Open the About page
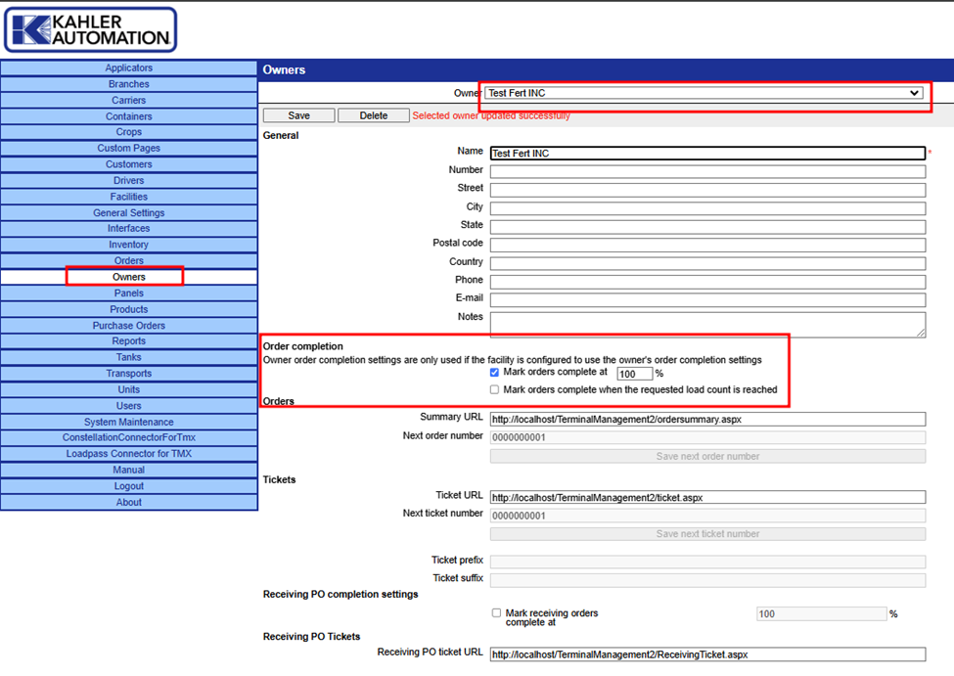The image size is (954, 676). click(x=128, y=502)
